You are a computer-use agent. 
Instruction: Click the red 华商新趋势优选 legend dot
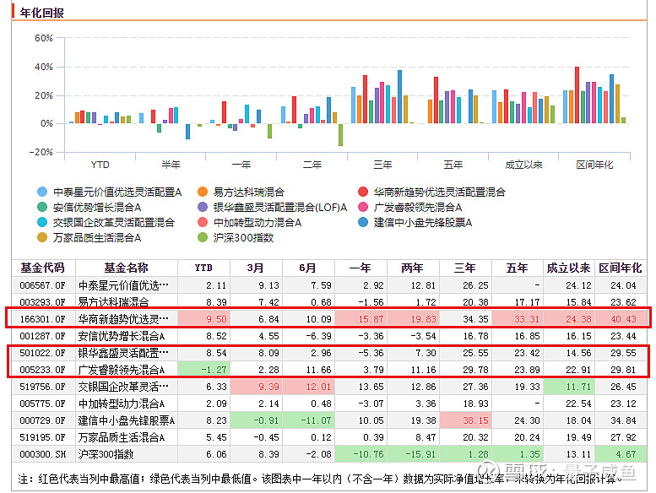[x=363, y=192]
